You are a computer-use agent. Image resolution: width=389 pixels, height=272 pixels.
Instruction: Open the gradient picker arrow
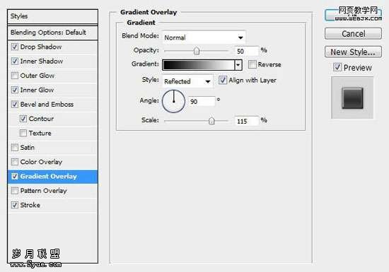pyautogui.click(x=238, y=65)
